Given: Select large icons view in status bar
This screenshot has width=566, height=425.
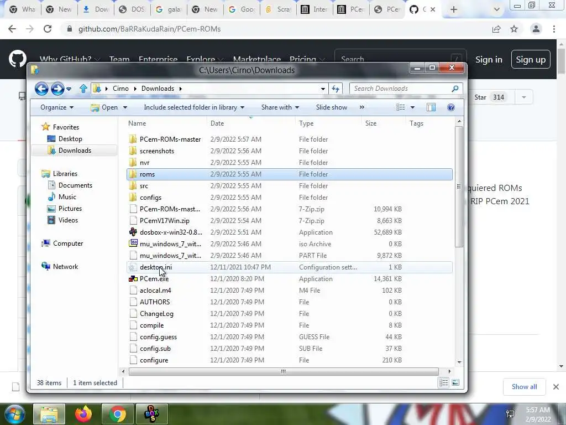Looking at the screenshot, I should pos(455,383).
